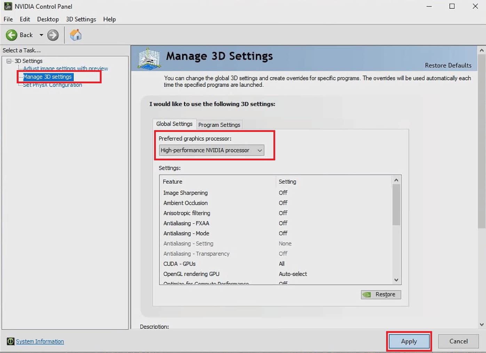The width and height of the screenshot is (486, 353).
Task: Open the Back history dropdown arrow
Action: pos(41,35)
